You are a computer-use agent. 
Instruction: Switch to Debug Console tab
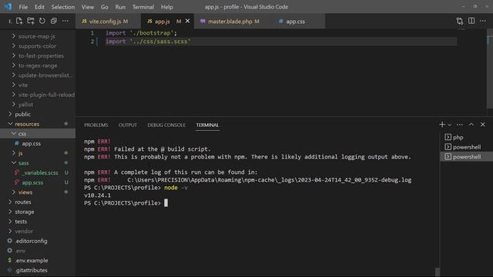click(166, 125)
